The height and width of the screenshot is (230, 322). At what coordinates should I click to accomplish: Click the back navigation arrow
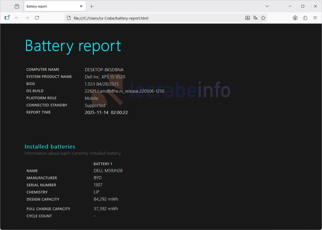[17, 18]
